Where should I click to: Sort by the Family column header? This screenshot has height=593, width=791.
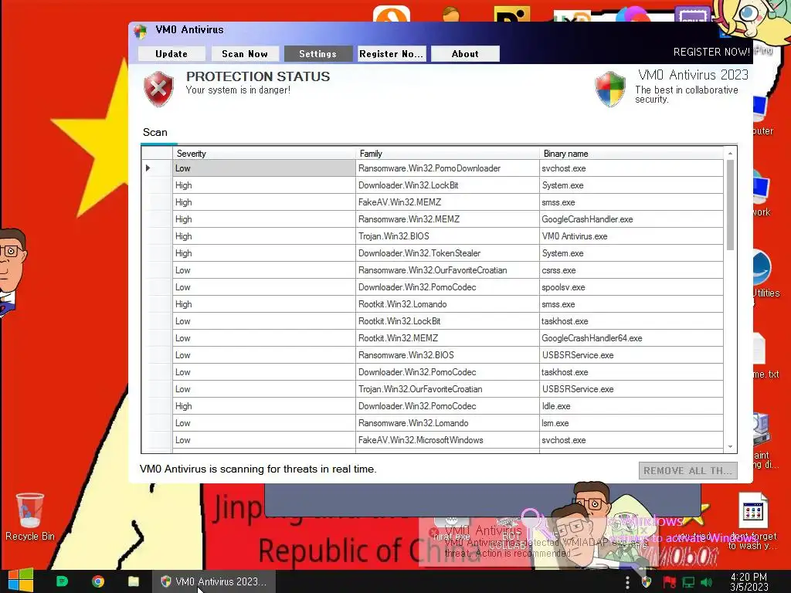tap(447, 154)
